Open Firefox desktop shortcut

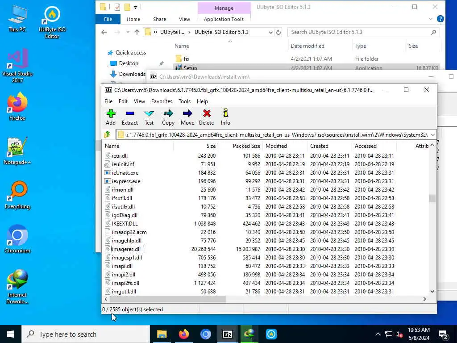(17, 106)
